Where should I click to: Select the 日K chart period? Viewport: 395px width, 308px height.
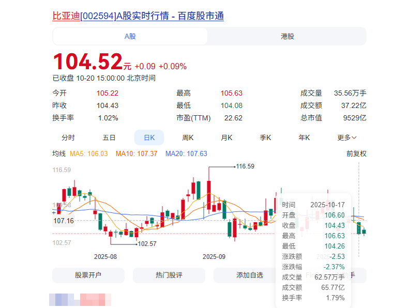(149, 137)
